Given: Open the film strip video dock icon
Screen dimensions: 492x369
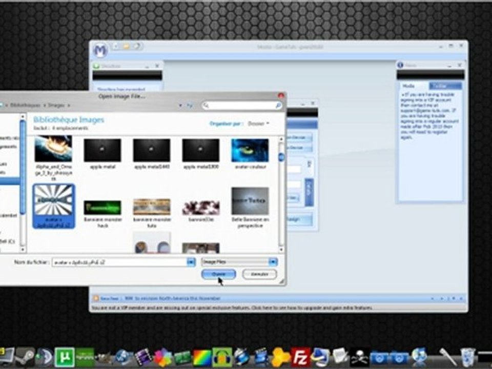Looking at the screenshot, I should (x=143, y=358).
